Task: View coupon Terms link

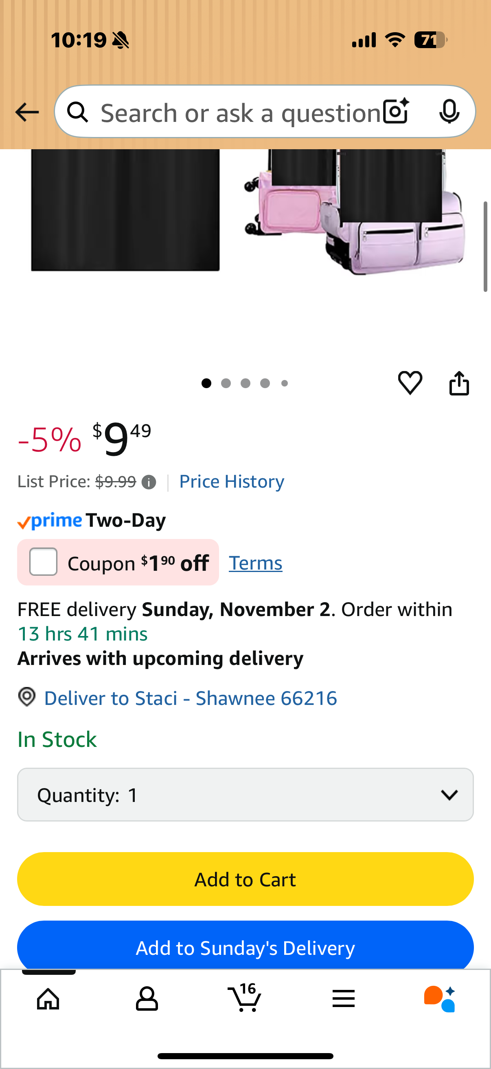Action: (x=256, y=563)
